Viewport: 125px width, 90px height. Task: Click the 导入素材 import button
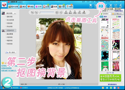click(x=11, y=52)
